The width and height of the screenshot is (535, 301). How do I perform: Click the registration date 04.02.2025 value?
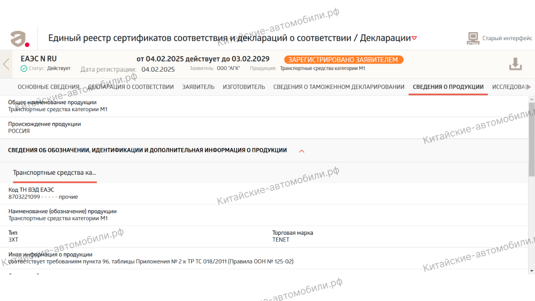click(158, 70)
